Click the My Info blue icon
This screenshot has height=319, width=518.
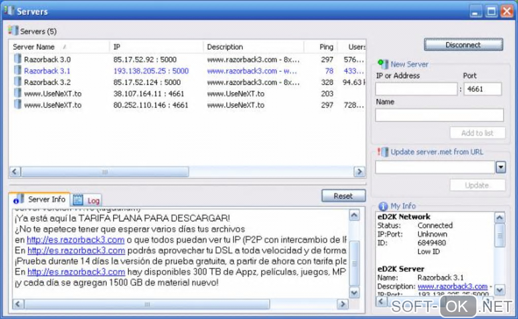coord(383,206)
